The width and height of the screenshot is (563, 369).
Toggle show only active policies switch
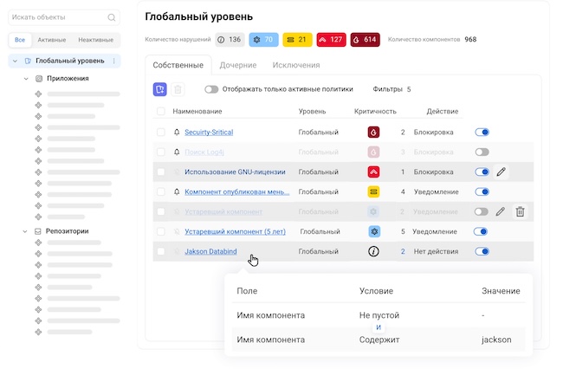[211, 89]
